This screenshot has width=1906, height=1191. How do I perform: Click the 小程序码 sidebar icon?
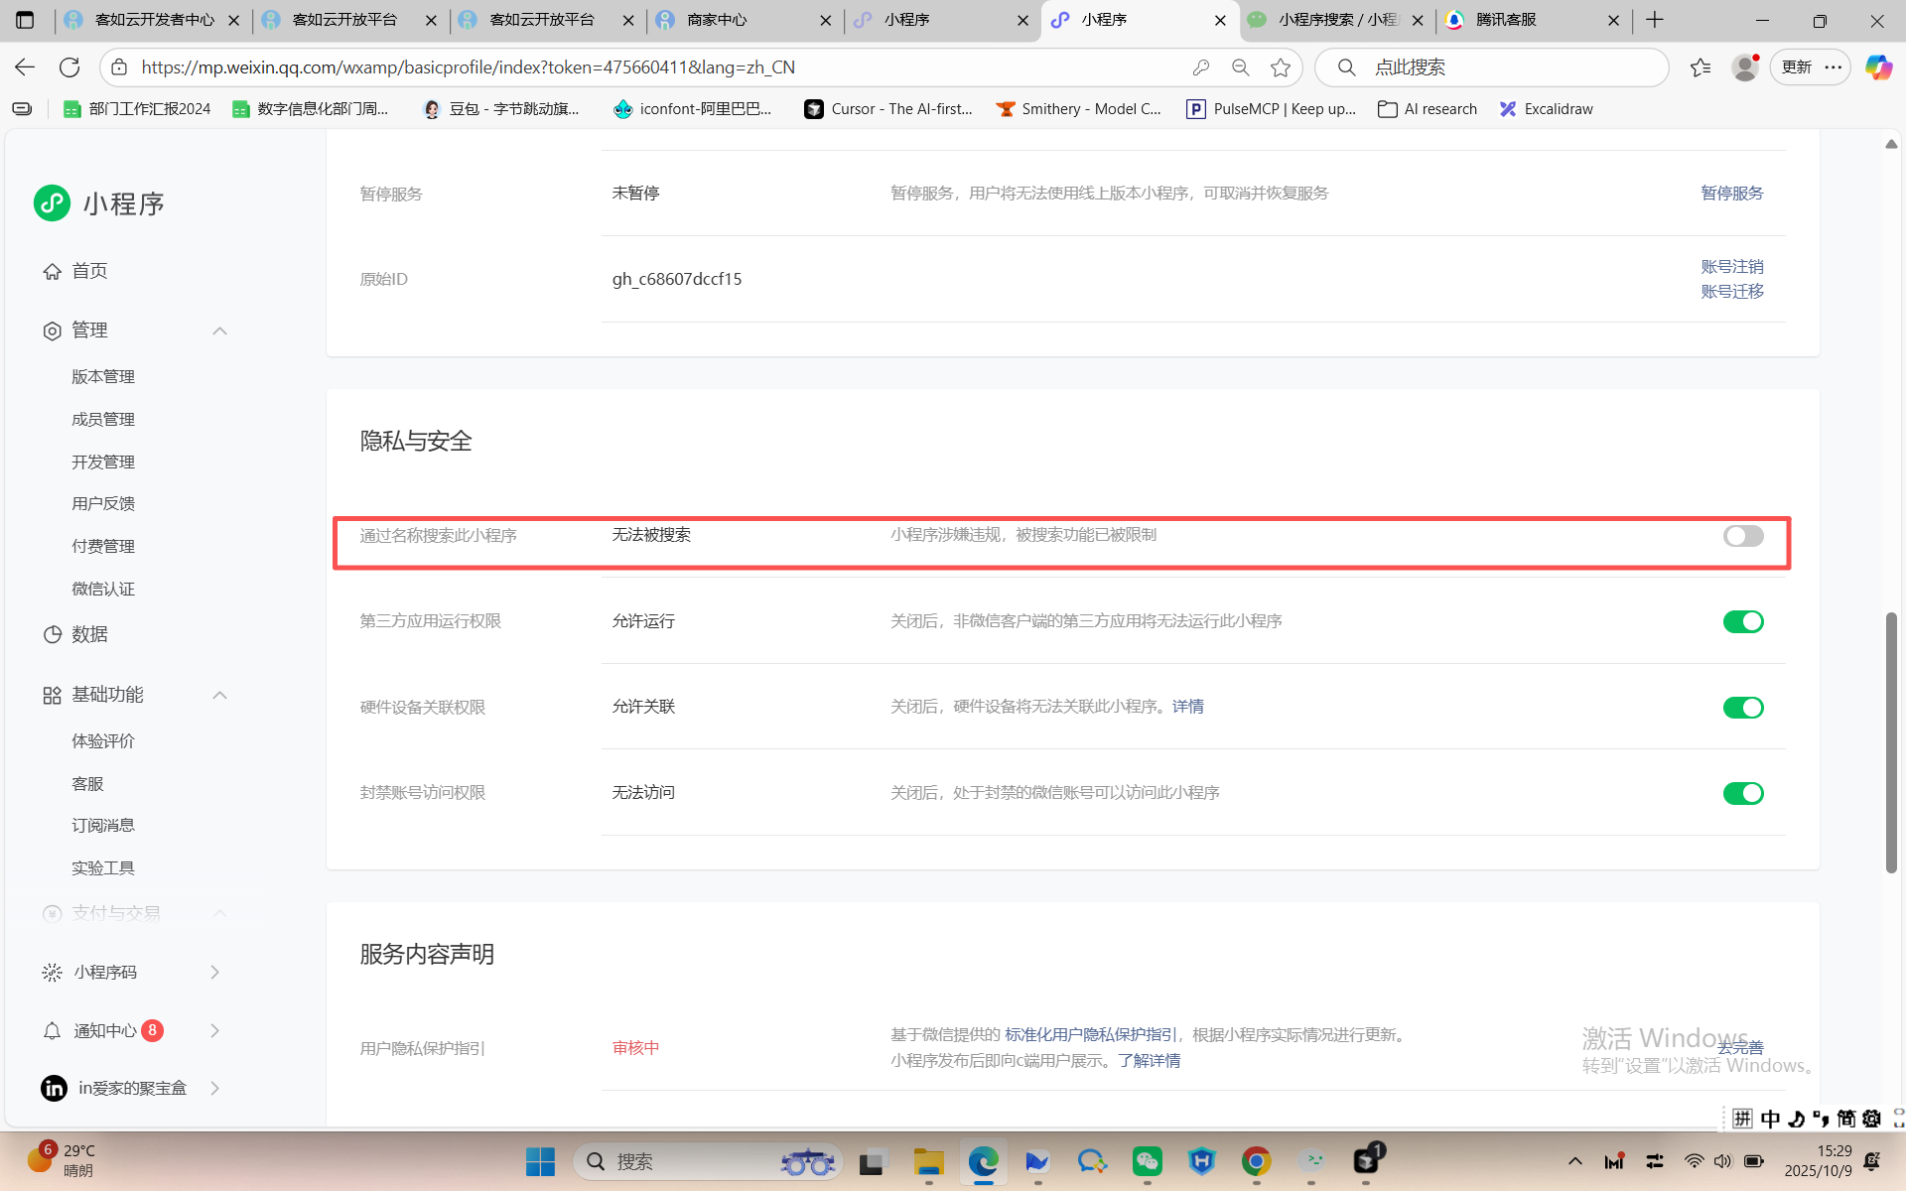(x=52, y=973)
